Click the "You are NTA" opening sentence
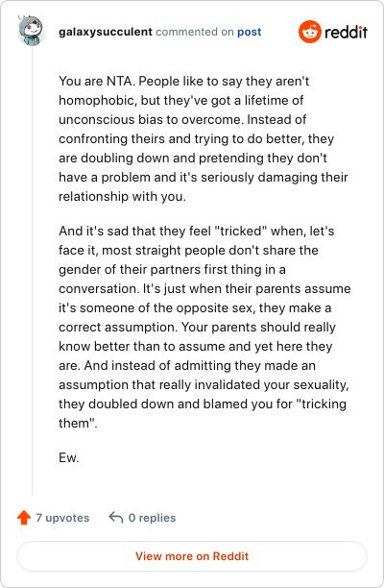The width and height of the screenshot is (384, 588). (97, 82)
